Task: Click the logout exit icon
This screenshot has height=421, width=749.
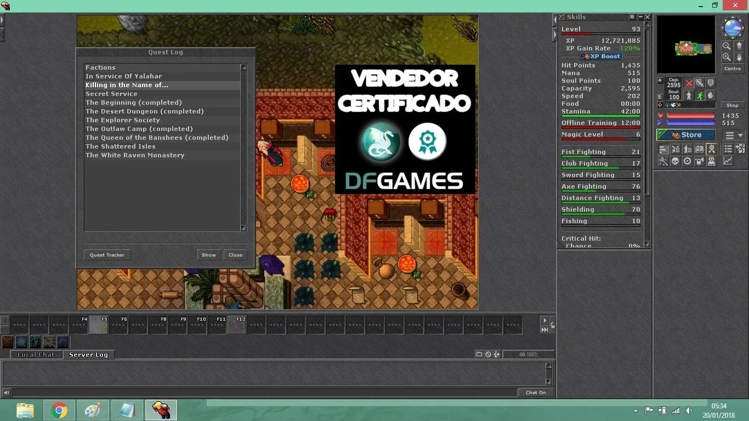Action: [740, 149]
